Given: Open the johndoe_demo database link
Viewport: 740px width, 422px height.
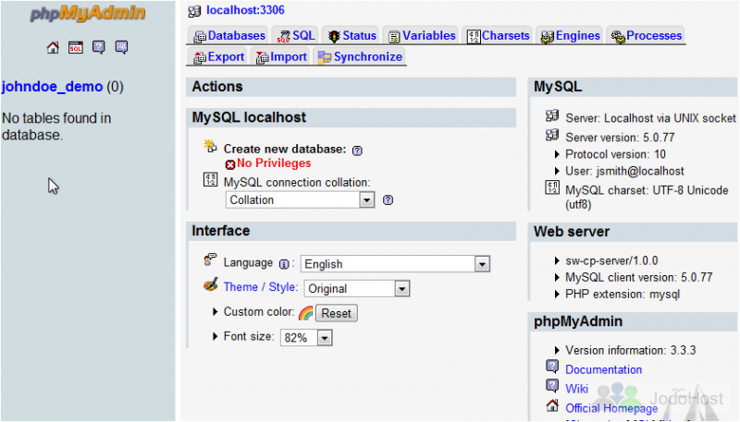Looking at the screenshot, I should tap(53, 87).
